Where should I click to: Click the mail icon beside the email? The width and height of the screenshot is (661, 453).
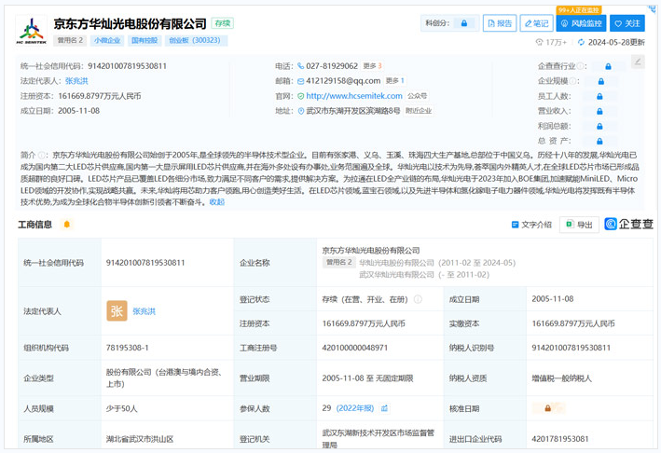coord(300,81)
